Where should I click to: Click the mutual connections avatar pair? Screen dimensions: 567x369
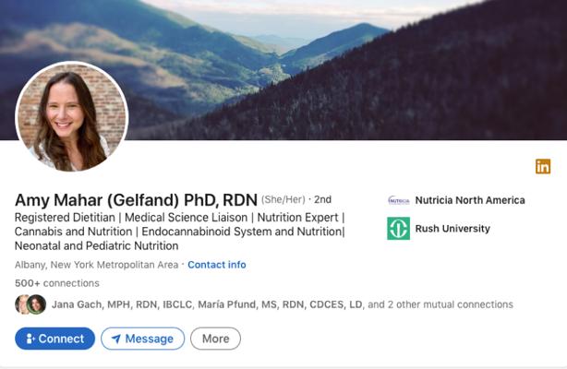tap(30, 304)
